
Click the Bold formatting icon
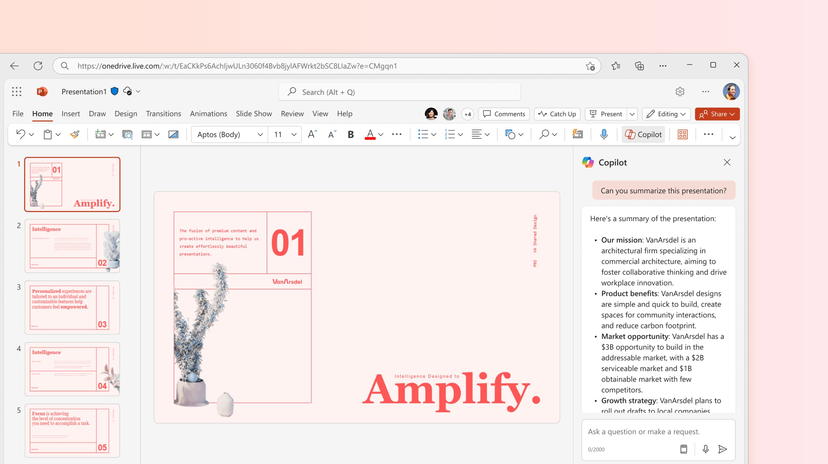tap(351, 134)
